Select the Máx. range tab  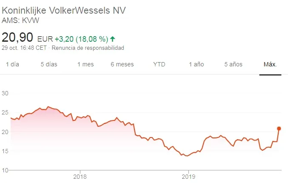click(270, 64)
